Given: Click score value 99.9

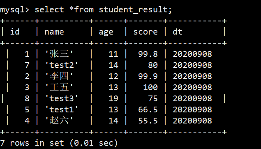Looking at the screenshot, I should pos(148,76).
